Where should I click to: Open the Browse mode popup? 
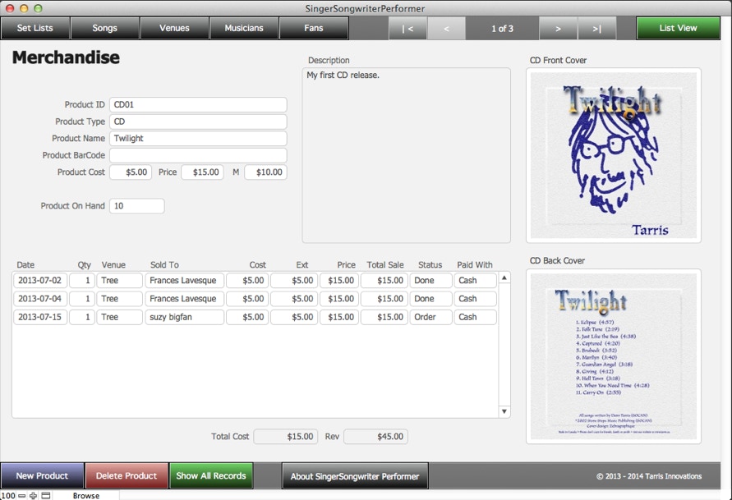pos(86,495)
